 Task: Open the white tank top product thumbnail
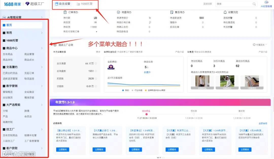pos(202,82)
